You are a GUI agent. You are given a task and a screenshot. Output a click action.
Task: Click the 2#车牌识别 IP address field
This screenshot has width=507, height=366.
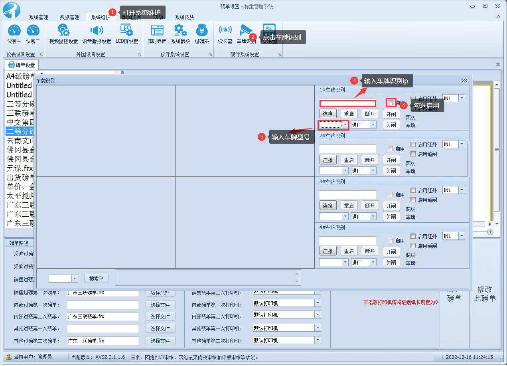coord(348,149)
